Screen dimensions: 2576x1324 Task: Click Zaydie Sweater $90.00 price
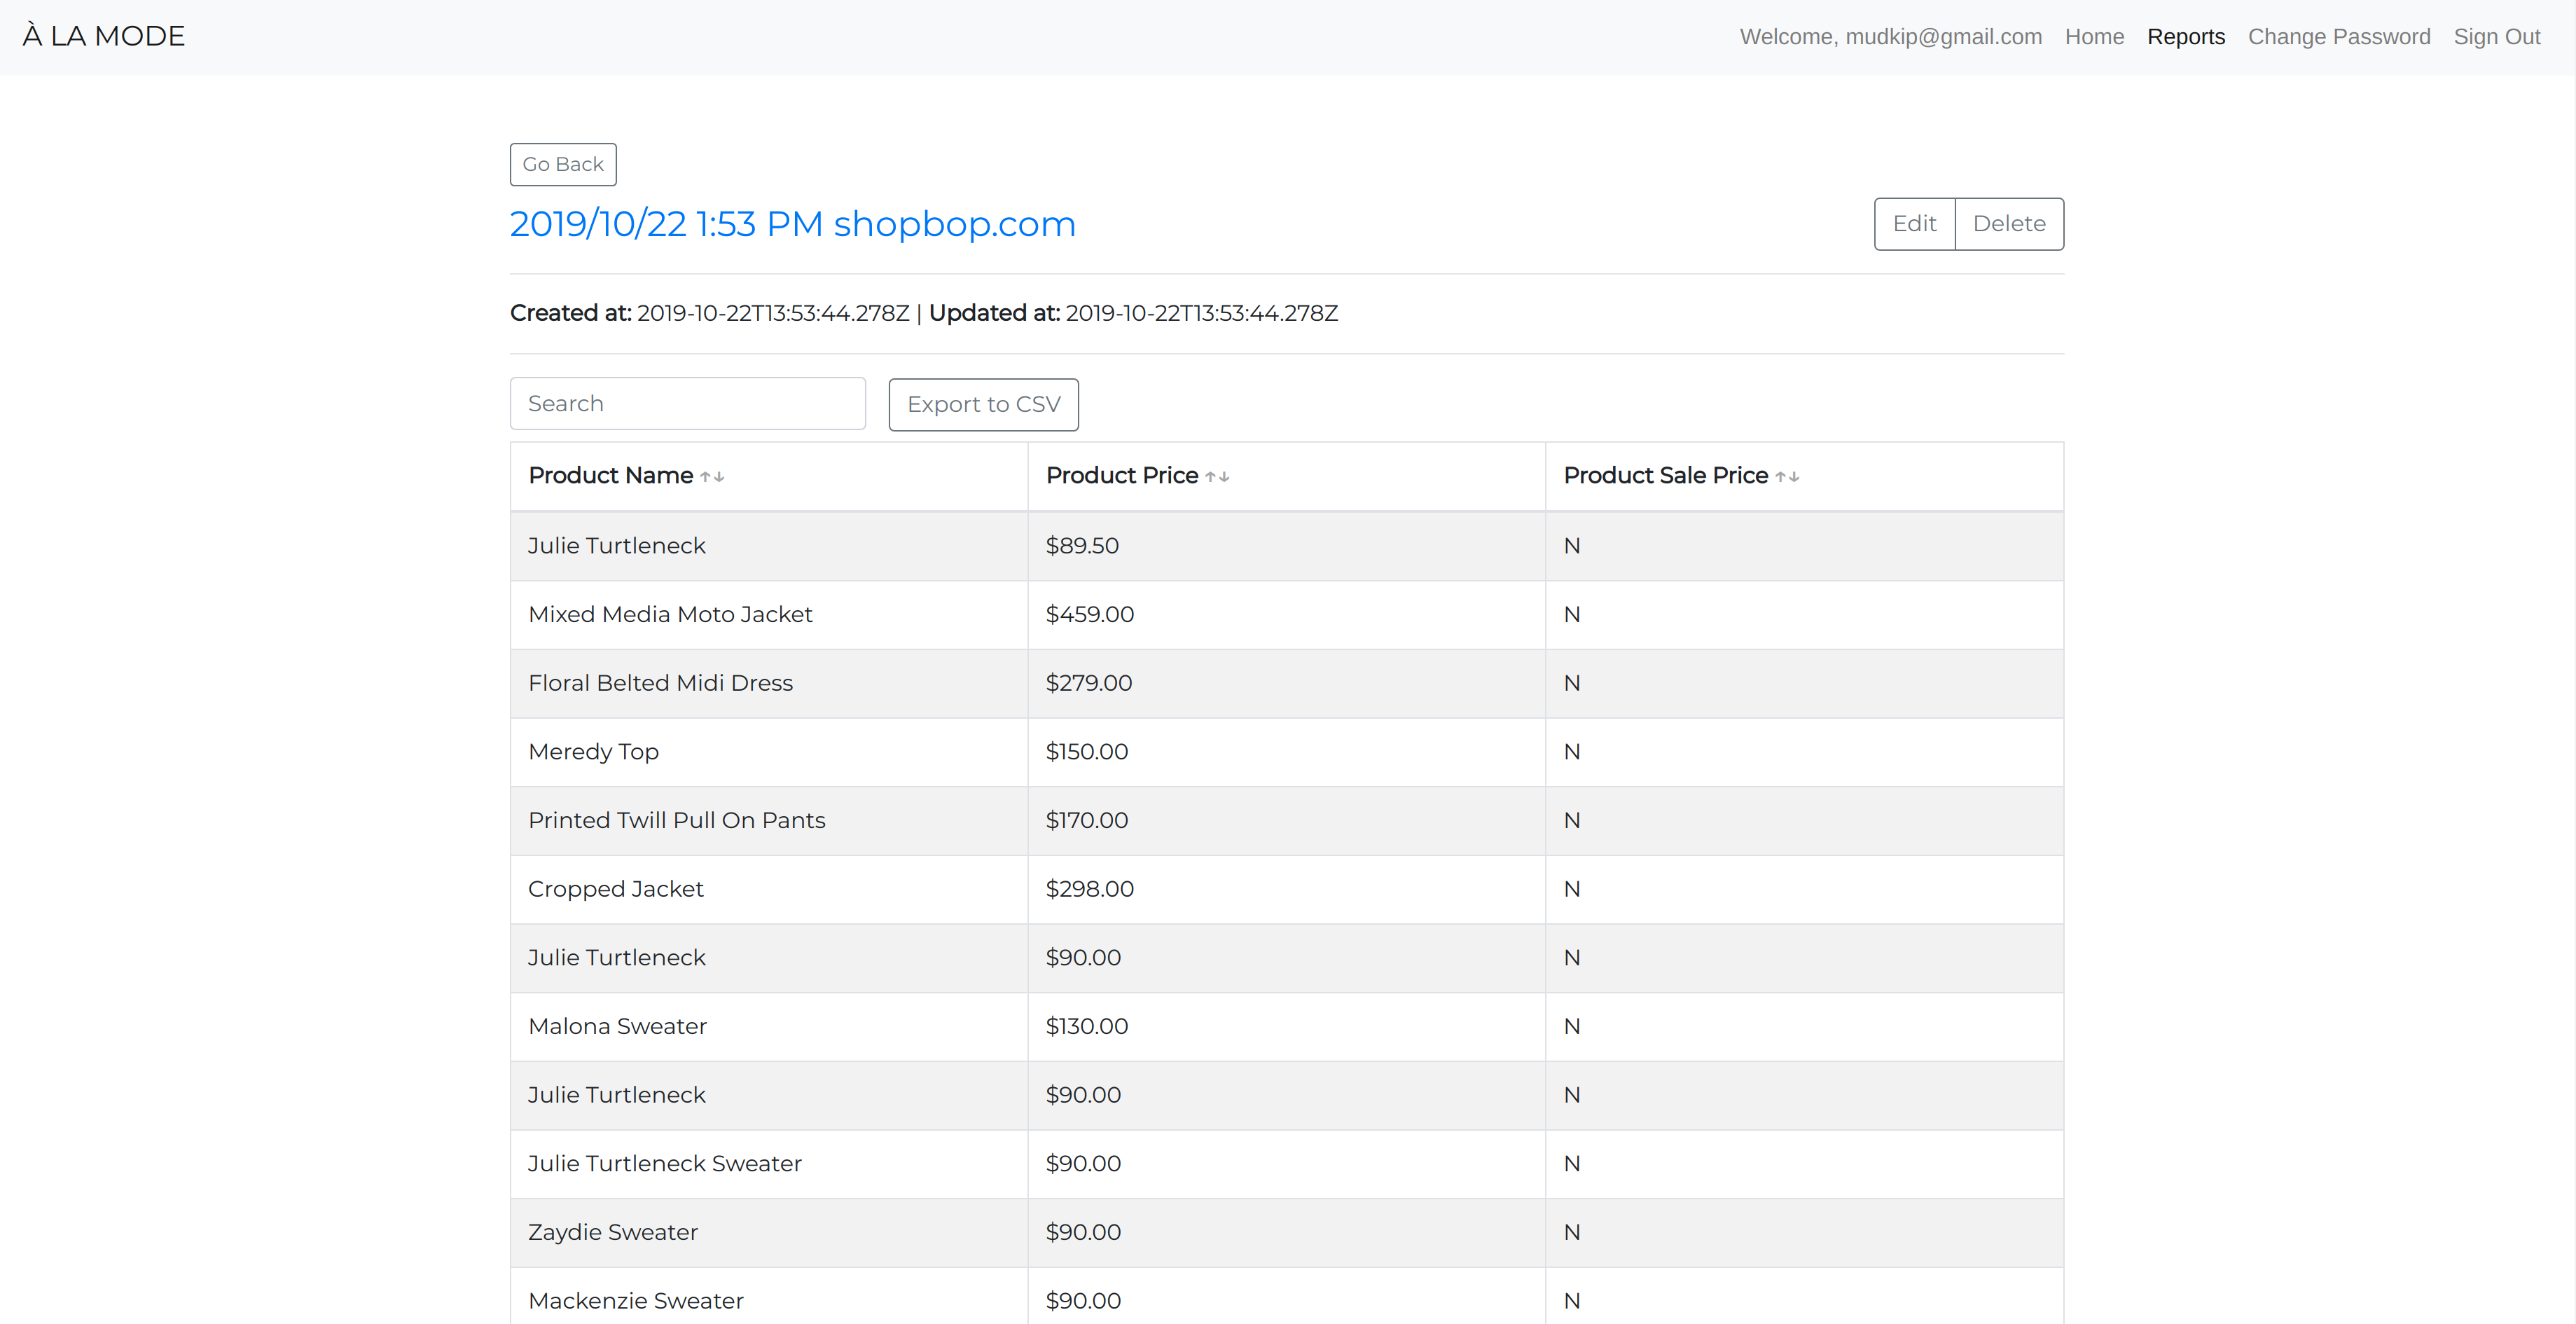1286,1233
